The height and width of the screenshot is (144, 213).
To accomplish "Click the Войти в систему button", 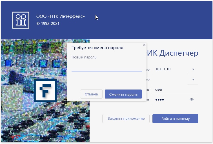I will 175,119.
